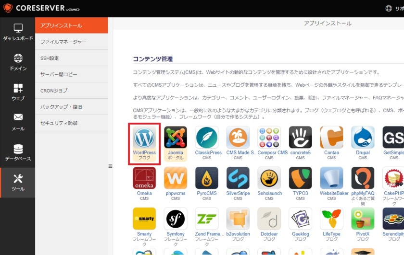Screen dimensions: 404x255
Task: Open the ウェブ sidebar section
Action: tap(18, 92)
